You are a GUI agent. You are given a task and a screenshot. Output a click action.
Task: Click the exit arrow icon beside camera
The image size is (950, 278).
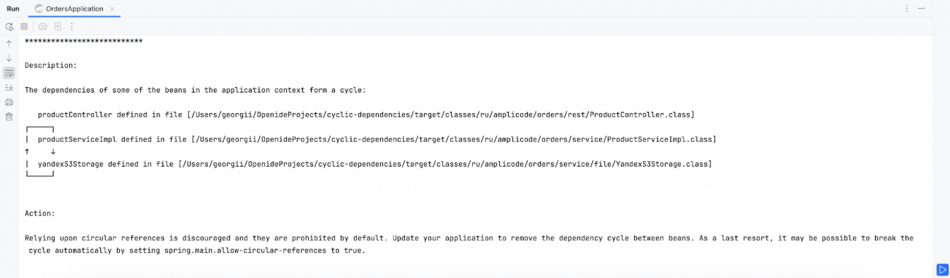(x=57, y=27)
